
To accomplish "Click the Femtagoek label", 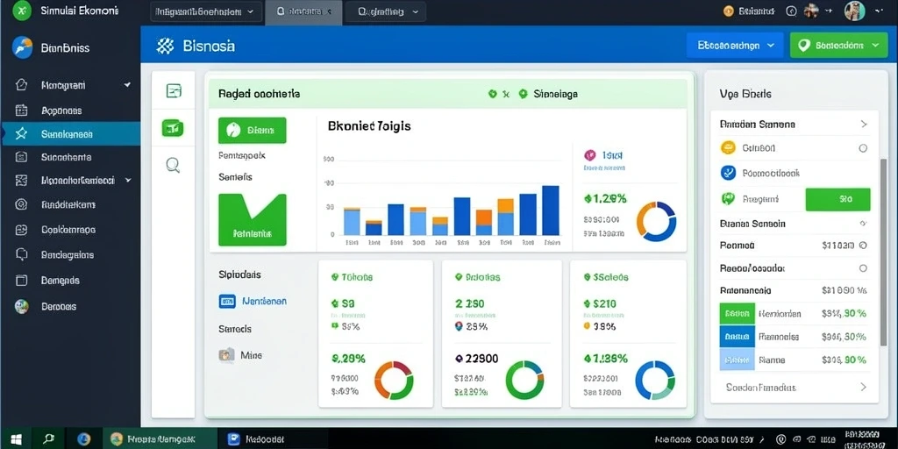I will (242, 155).
